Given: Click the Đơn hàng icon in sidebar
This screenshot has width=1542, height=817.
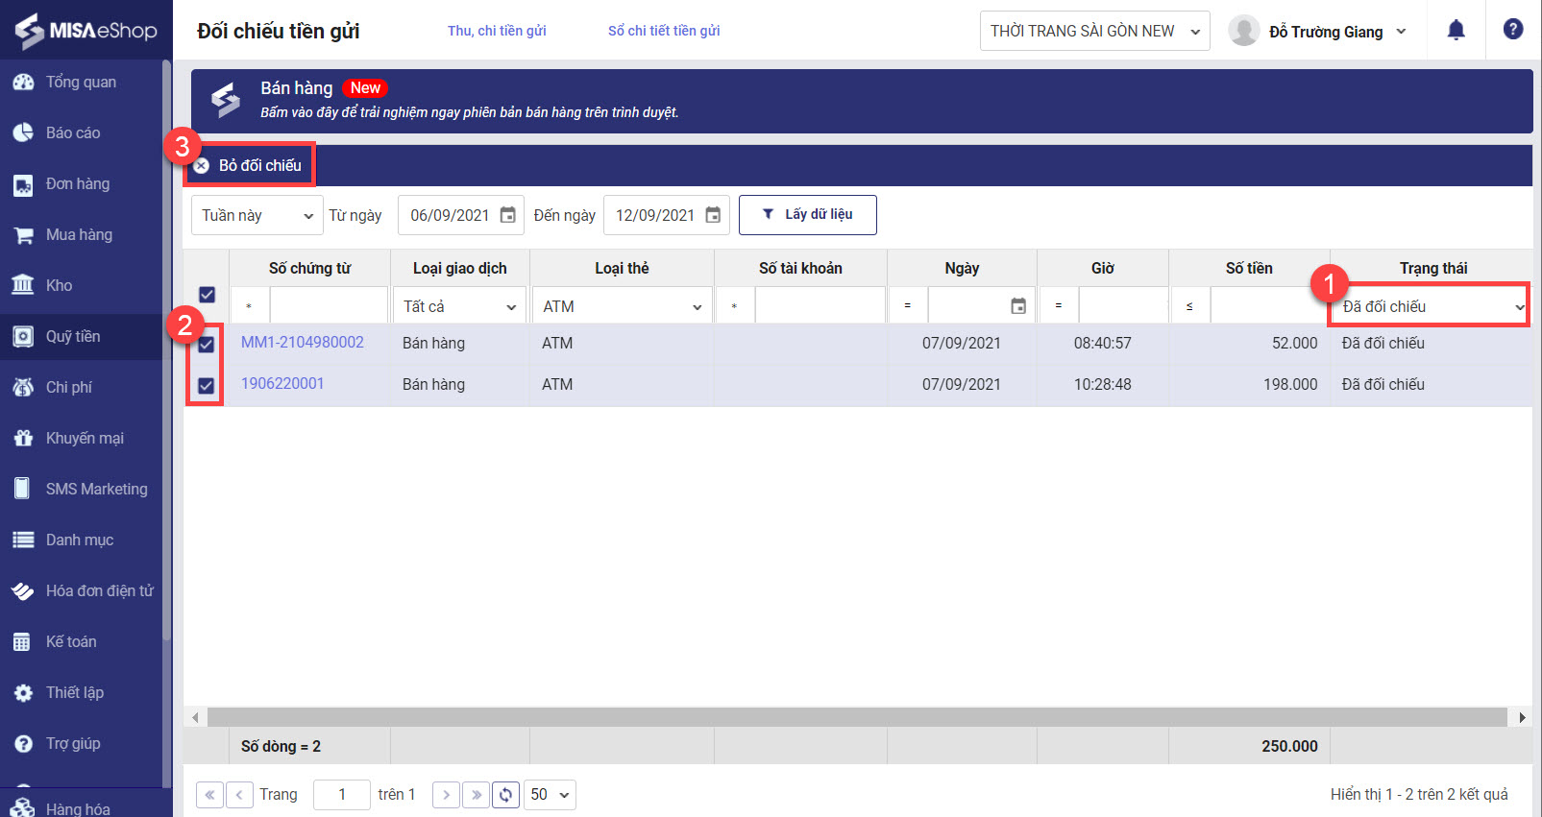Looking at the screenshot, I should click(23, 184).
